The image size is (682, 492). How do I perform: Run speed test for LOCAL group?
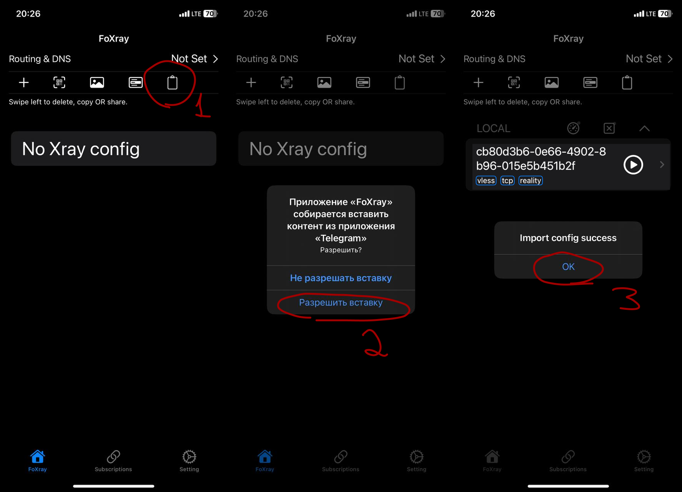573,128
